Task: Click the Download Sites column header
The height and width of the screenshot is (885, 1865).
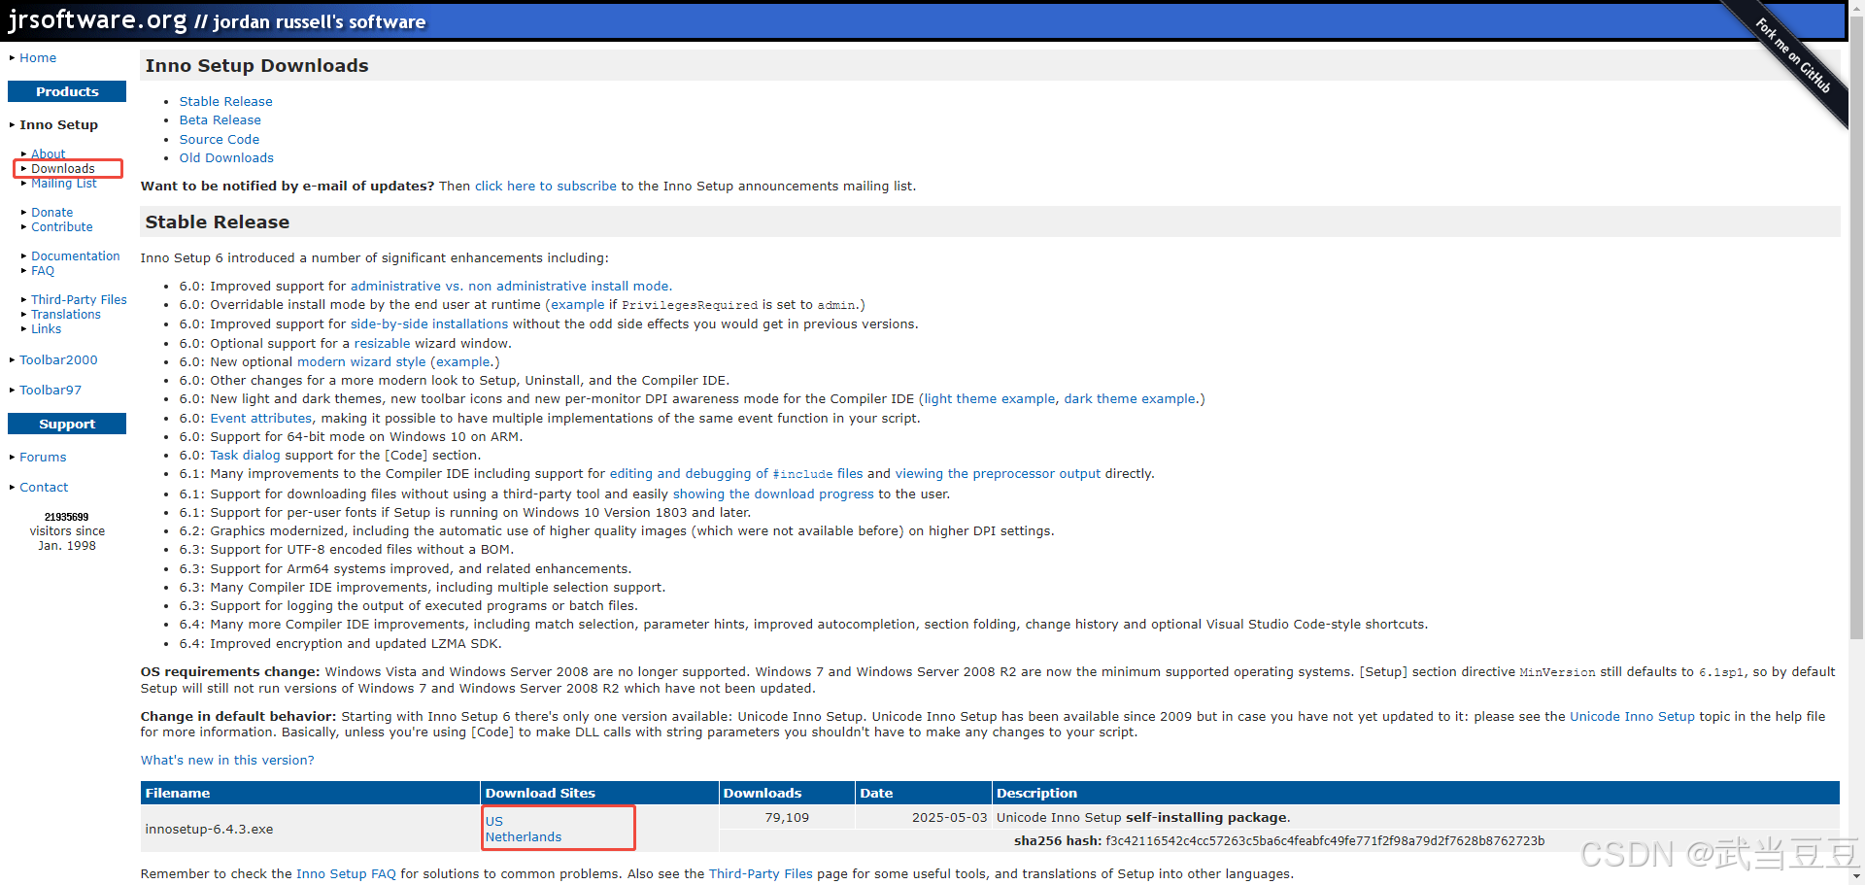Action: point(599,794)
